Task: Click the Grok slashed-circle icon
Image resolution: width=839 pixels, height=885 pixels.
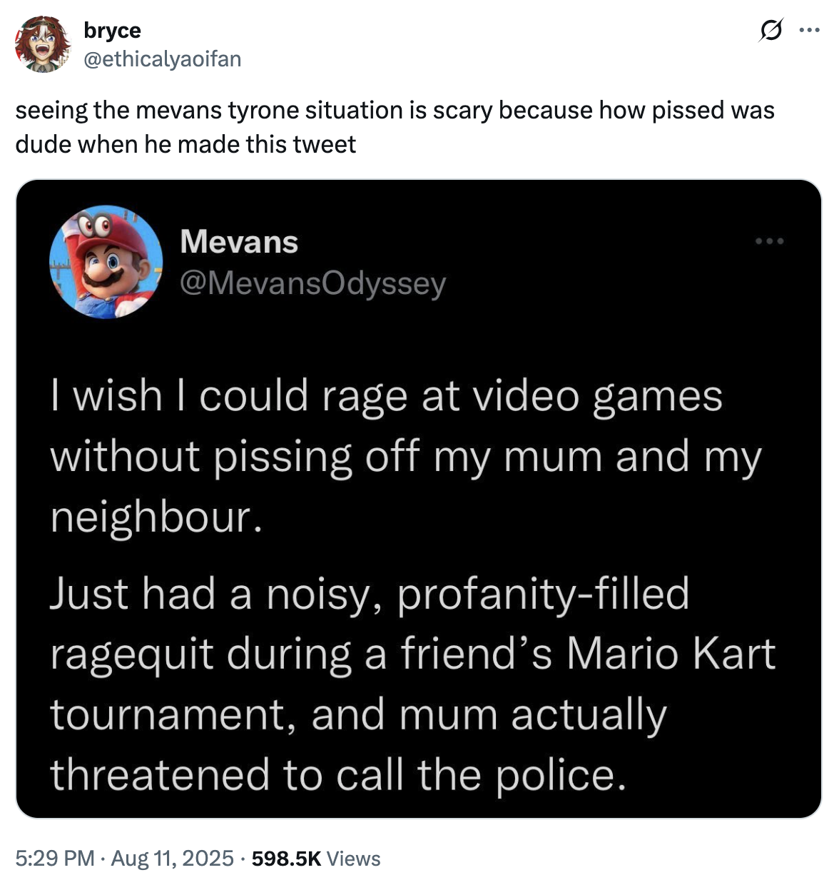Action: [x=771, y=31]
